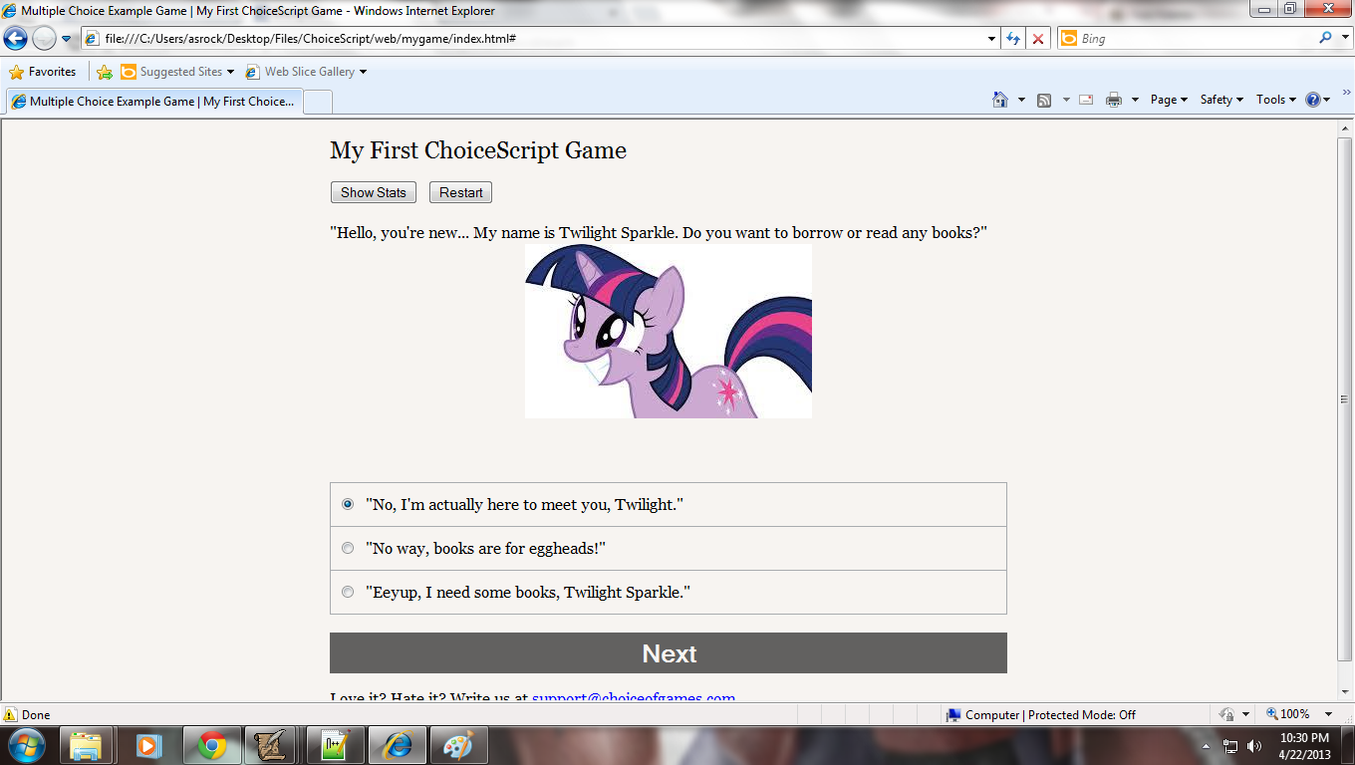1355x765 pixels.
Task: Launch Windows Media Player from taskbar
Action: coord(148,745)
